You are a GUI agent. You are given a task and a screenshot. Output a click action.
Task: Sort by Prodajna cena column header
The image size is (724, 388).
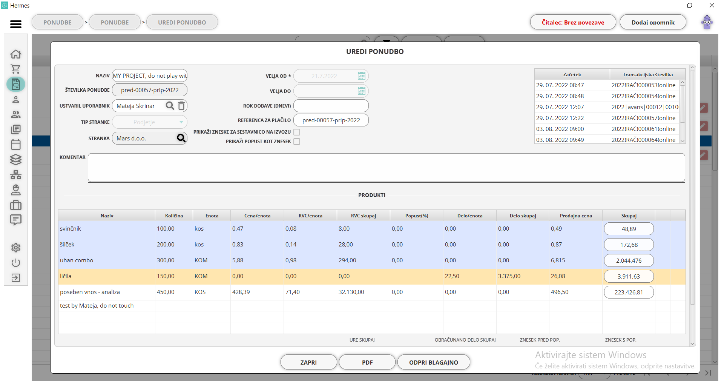pos(576,216)
